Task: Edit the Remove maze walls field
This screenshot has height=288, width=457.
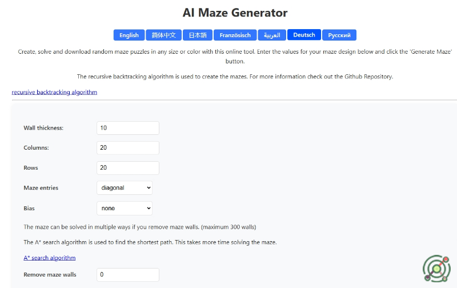Action: (128, 275)
